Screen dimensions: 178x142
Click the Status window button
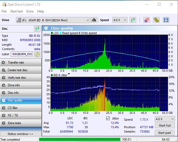click(21, 134)
